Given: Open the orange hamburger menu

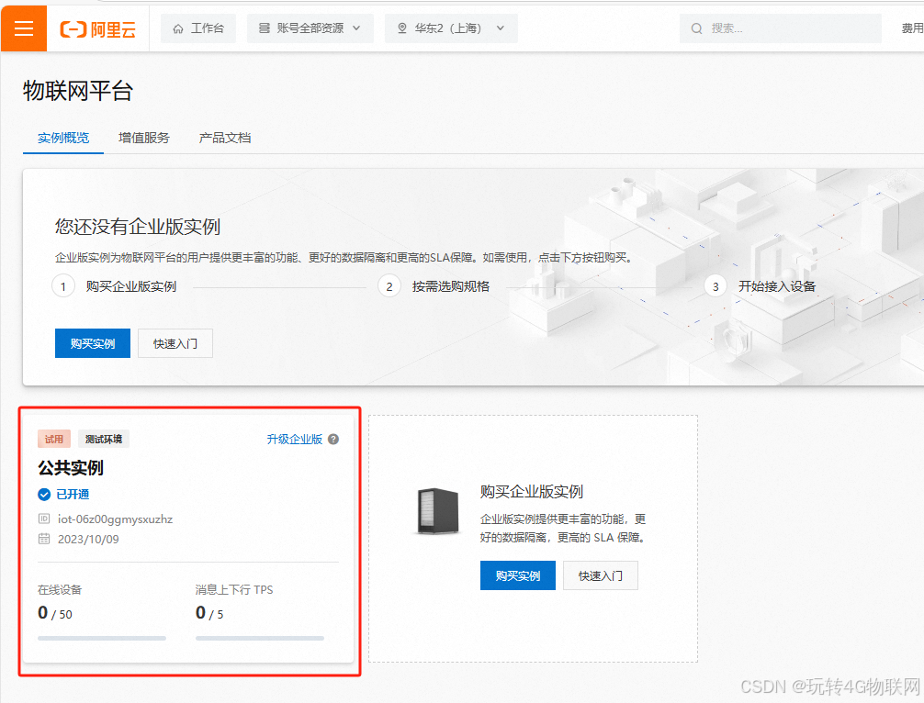Looking at the screenshot, I should (x=24, y=28).
